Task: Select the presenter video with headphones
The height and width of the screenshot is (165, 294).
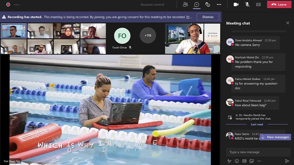Action: coord(193,39)
